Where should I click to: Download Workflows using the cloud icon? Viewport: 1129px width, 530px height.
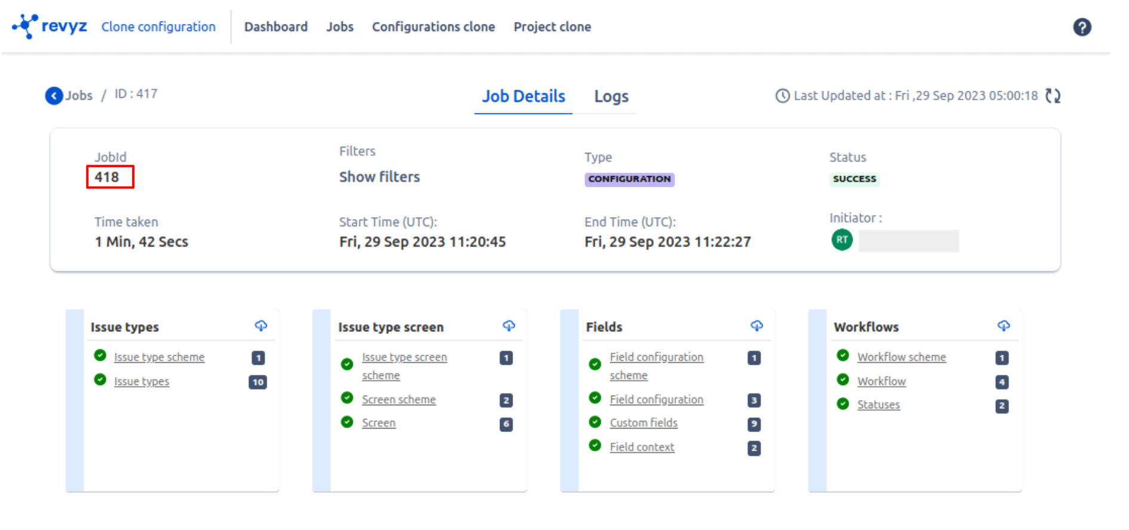(x=1004, y=326)
